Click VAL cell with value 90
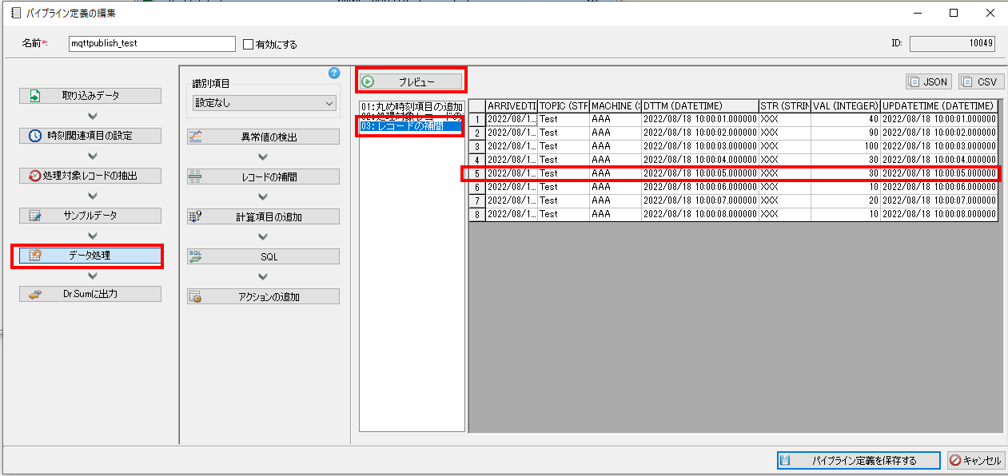This screenshot has width=1008, height=476. (x=846, y=133)
